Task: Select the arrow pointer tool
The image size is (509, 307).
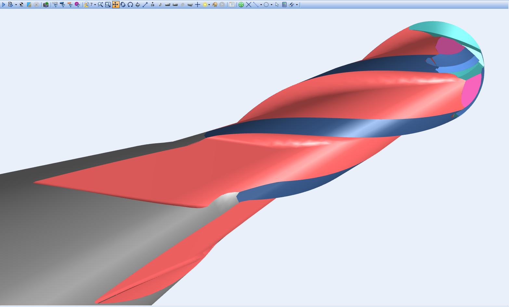Action: point(277,5)
